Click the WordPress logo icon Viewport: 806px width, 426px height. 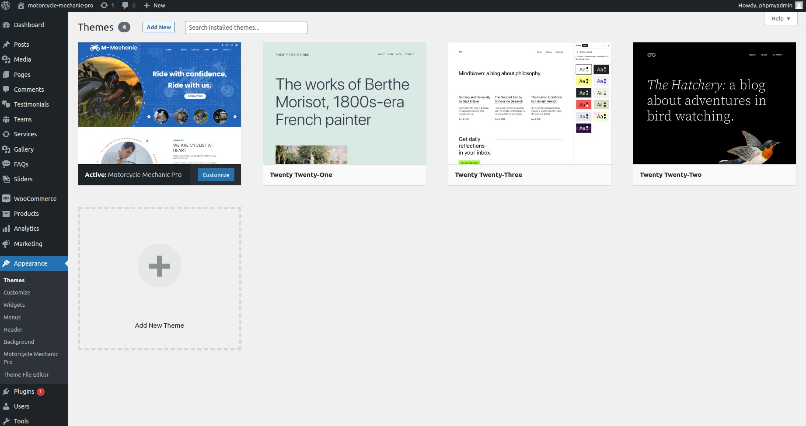6,6
